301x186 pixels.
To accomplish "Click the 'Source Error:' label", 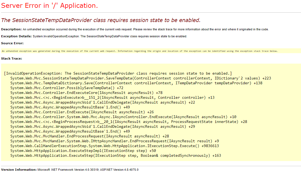I will (11, 43).
